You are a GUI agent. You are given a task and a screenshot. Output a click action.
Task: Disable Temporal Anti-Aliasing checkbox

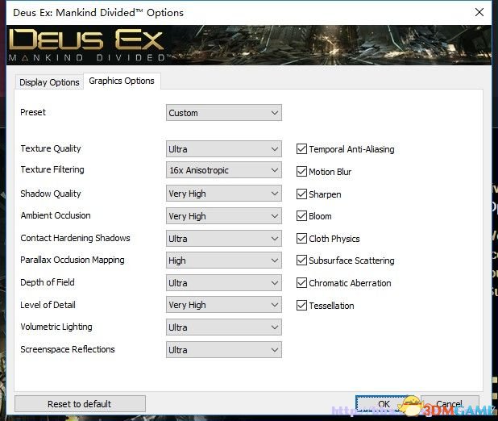click(301, 149)
